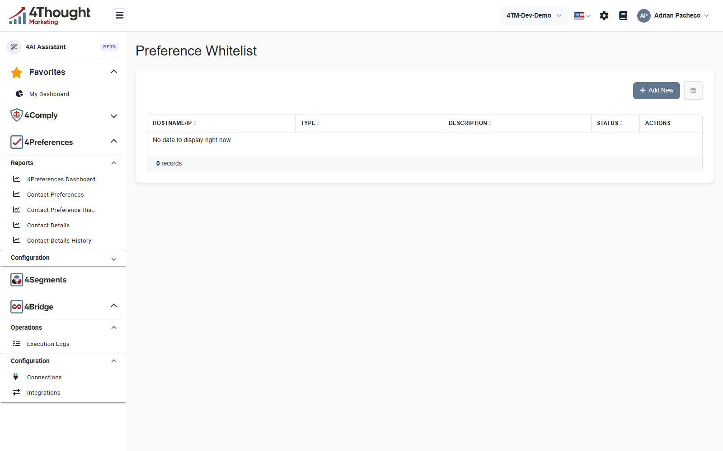The image size is (723, 451).
Task: Click the 4Preferences checkmark icon
Action: click(x=17, y=142)
